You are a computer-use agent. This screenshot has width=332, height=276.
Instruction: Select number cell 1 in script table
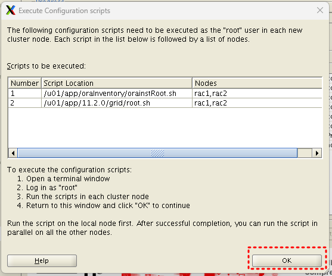click(25, 94)
